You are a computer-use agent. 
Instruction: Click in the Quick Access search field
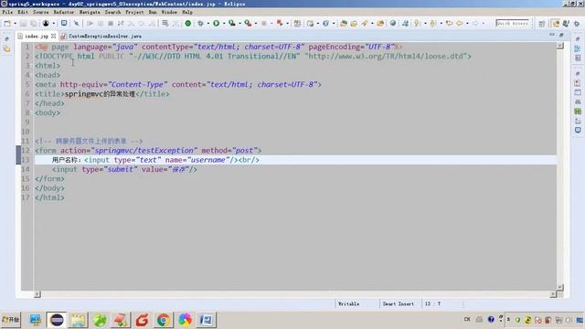point(512,23)
